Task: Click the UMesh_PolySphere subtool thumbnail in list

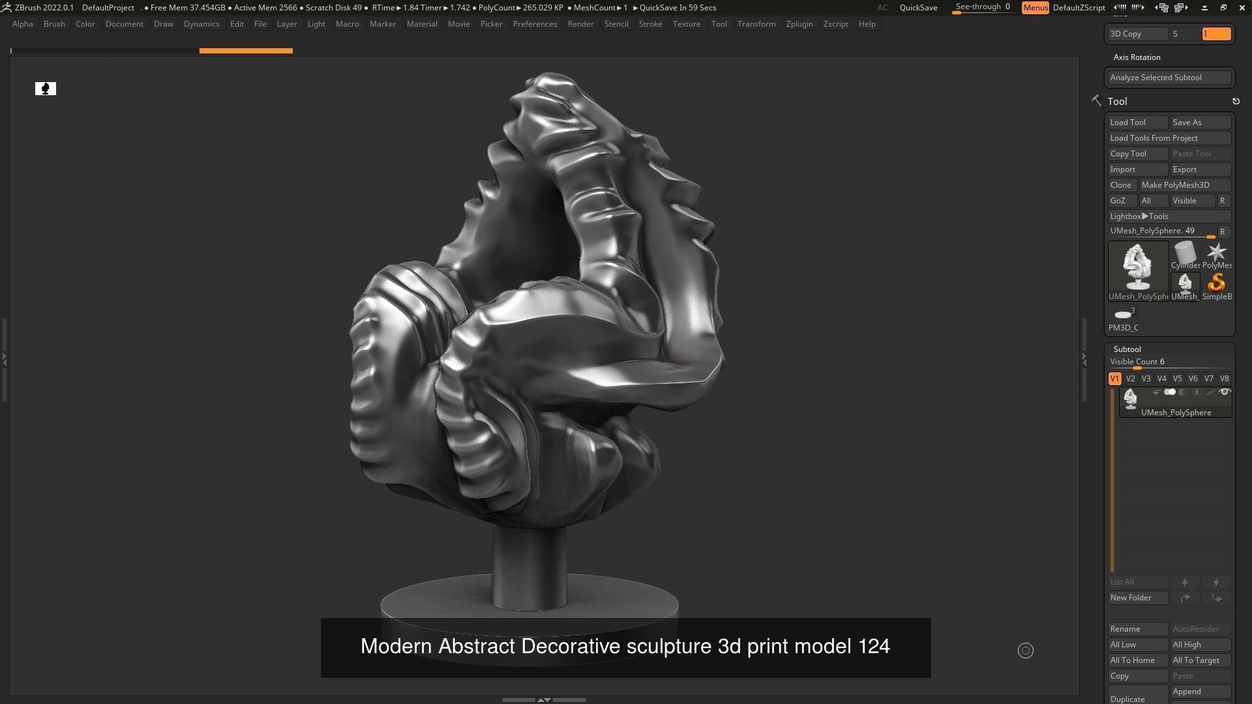Action: [1131, 398]
